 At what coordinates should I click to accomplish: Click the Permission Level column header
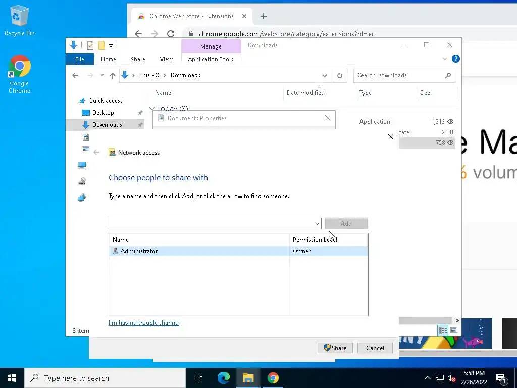pos(315,240)
